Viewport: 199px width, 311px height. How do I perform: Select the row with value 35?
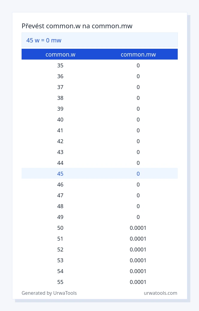tap(99, 66)
